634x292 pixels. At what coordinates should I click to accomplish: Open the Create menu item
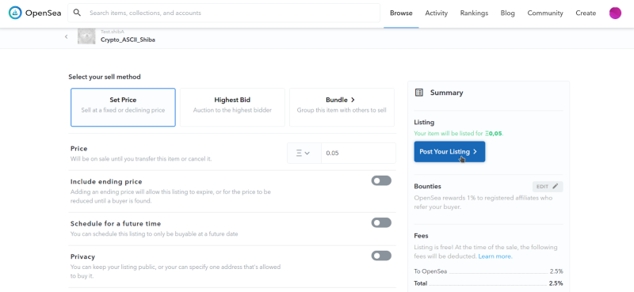coord(586,13)
